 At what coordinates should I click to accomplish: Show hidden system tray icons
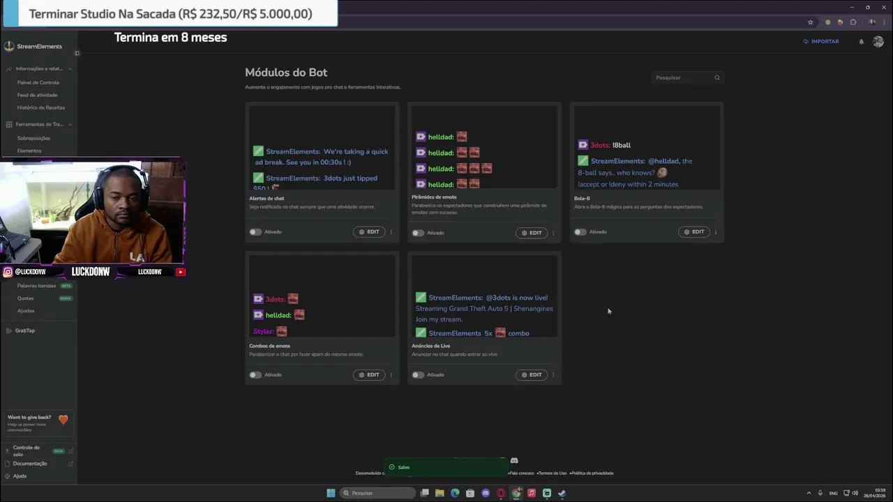pos(809,493)
